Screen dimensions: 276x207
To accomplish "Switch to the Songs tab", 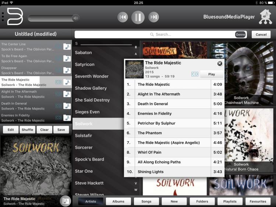I will click(146, 201).
